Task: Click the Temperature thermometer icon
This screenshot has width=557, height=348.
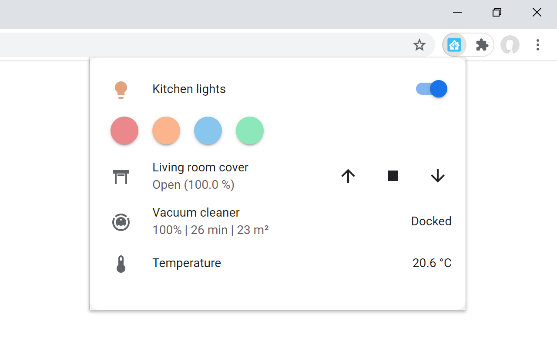Action: click(121, 263)
